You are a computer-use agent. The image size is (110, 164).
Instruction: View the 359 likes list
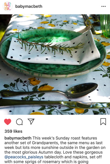coord(13,131)
